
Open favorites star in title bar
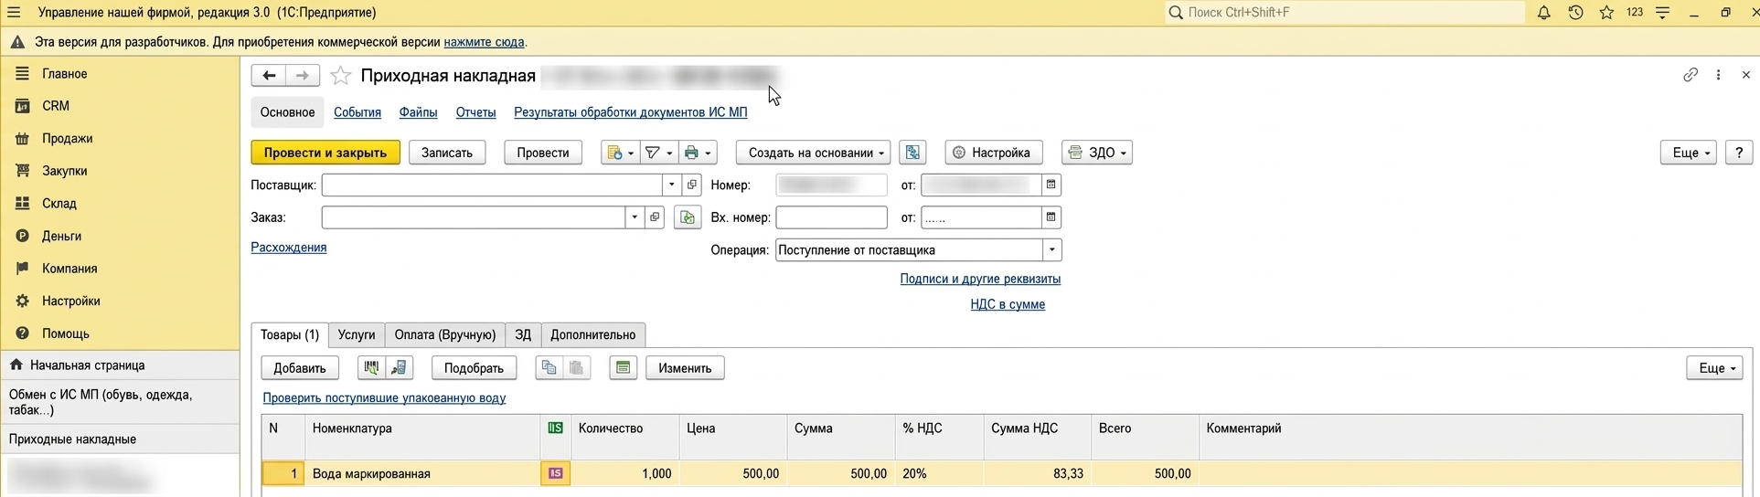(1606, 13)
